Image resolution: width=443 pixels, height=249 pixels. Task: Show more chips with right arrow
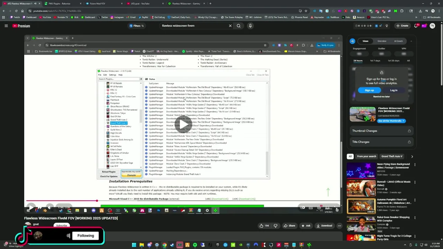pyautogui.click(x=412, y=156)
